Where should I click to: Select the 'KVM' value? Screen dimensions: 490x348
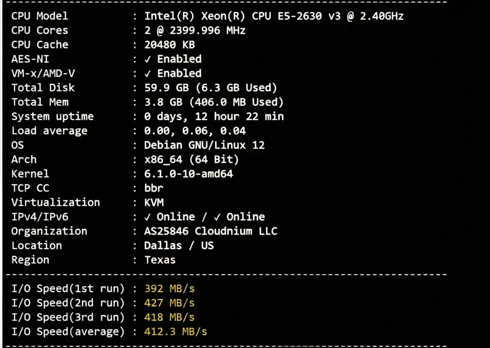click(x=154, y=203)
